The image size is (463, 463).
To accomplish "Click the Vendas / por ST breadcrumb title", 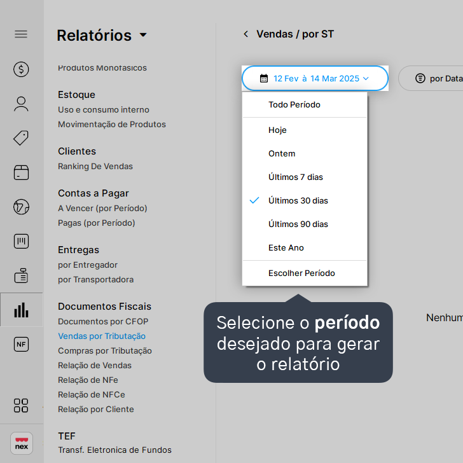I will (x=295, y=34).
